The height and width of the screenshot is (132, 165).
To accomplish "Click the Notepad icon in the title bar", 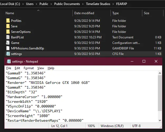I will point(9,62).
